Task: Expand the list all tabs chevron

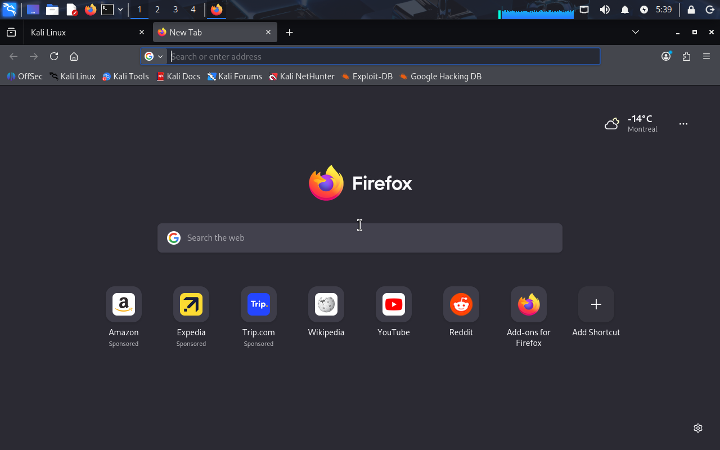Action: (636, 32)
